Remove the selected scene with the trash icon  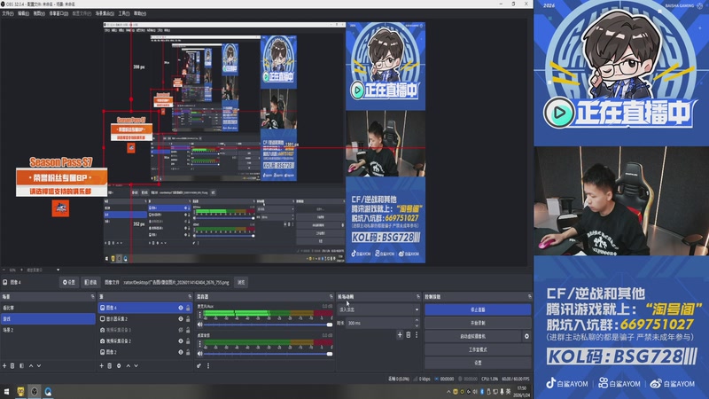click(12, 365)
